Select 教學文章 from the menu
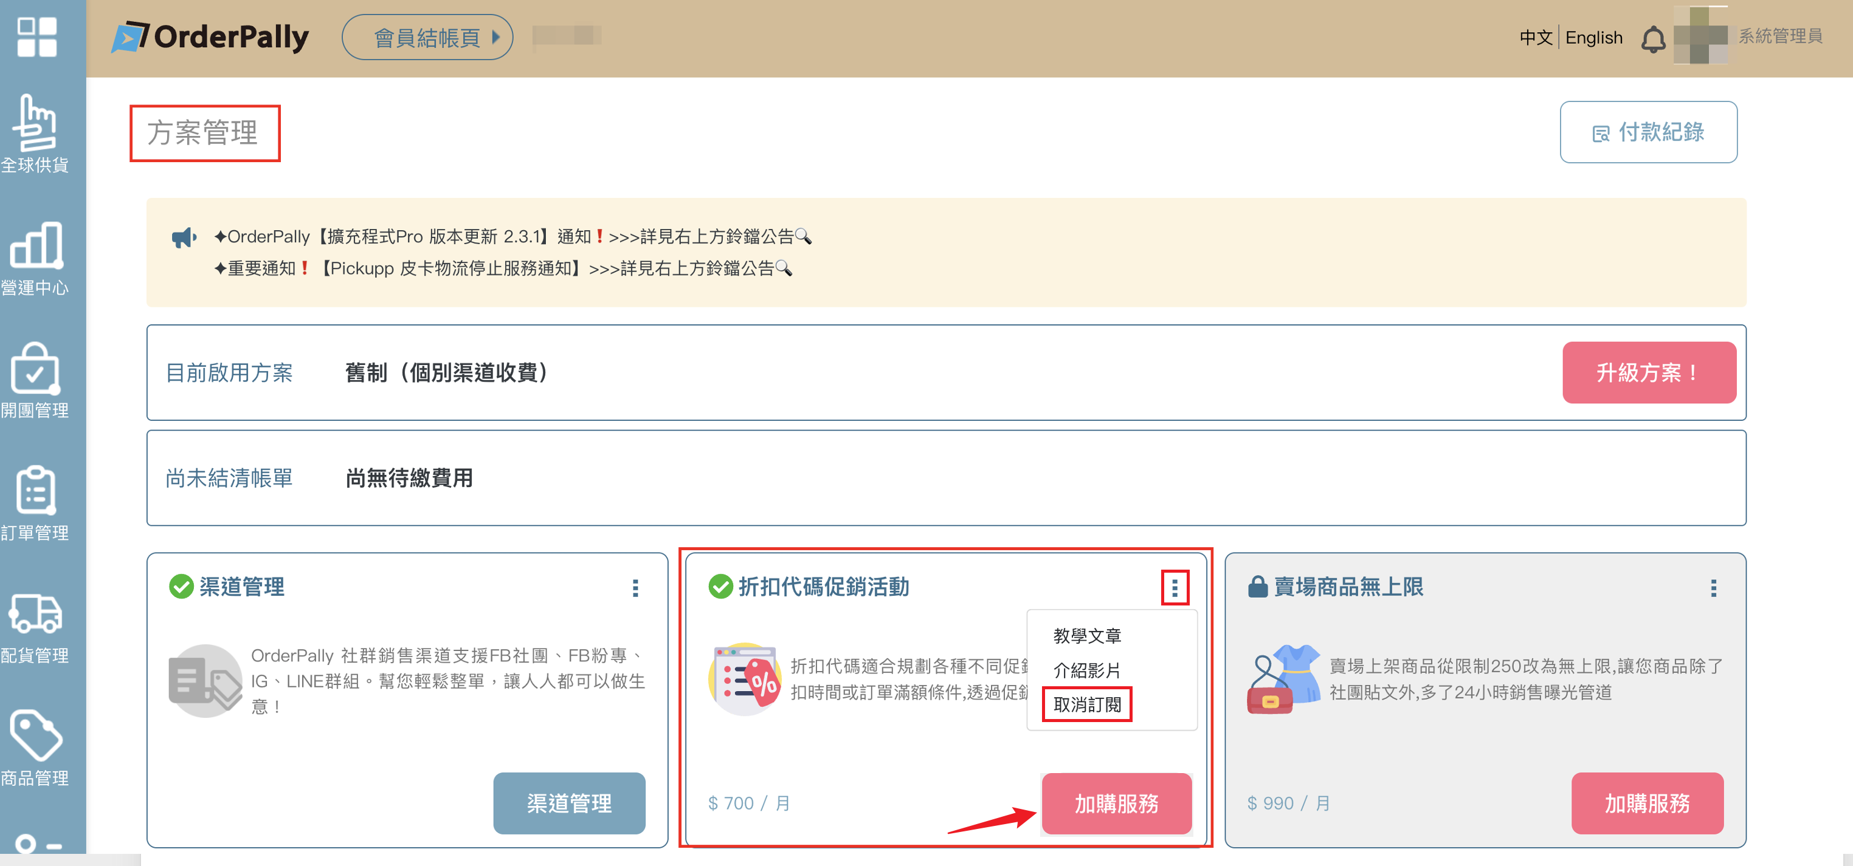Viewport: 1853px width, 866px height. pyautogui.click(x=1087, y=636)
